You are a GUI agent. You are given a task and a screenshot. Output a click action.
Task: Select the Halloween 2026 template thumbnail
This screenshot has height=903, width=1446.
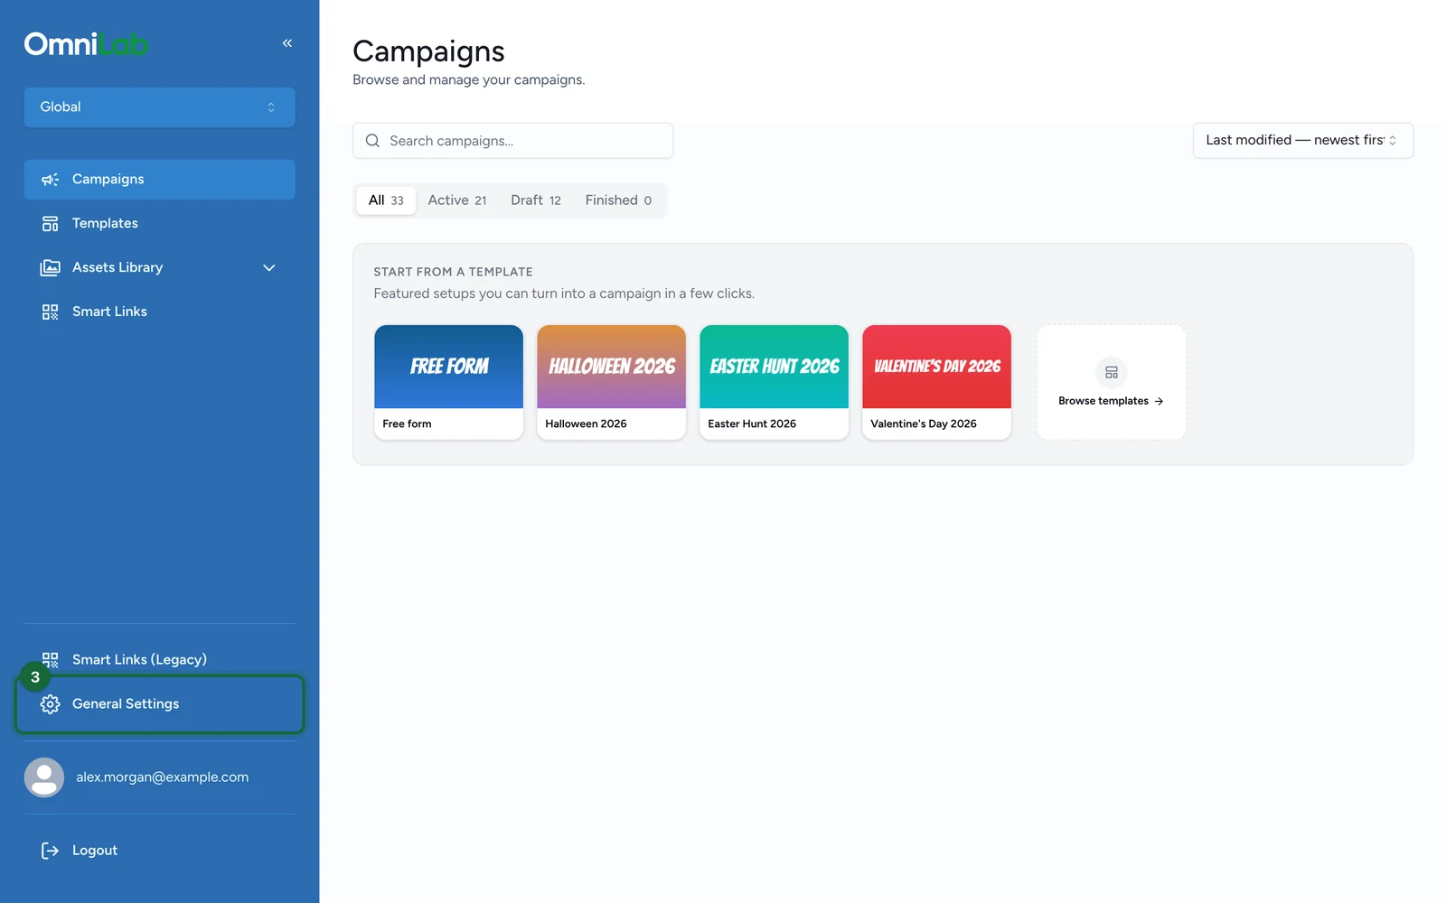[x=612, y=367]
